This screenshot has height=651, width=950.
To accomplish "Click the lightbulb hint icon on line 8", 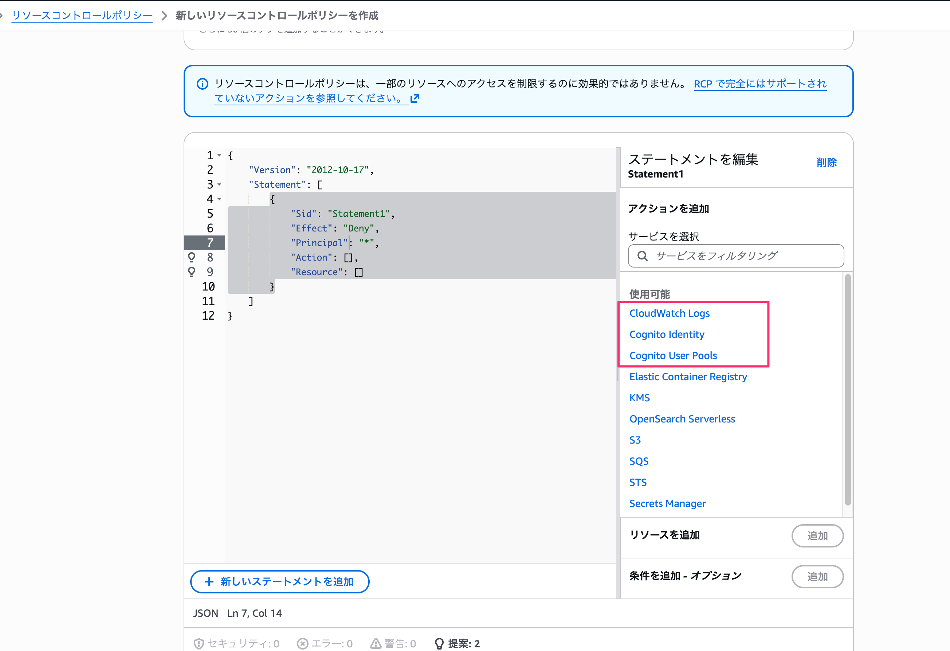I will click(x=191, y=257).
